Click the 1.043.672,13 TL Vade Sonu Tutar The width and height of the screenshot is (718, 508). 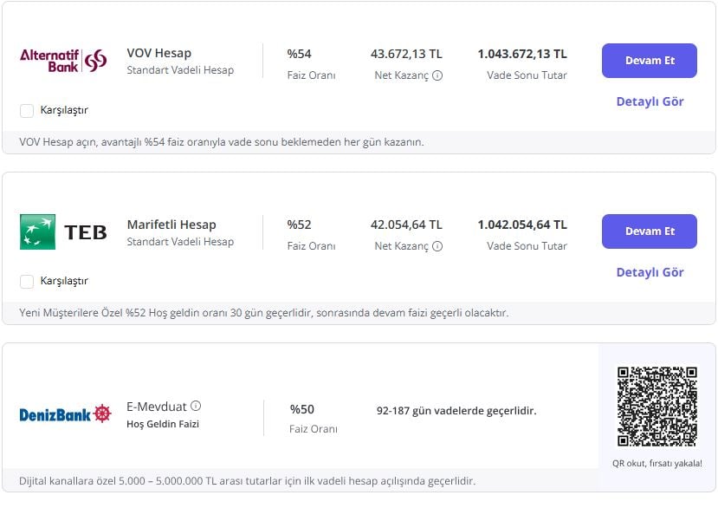click(522, 54)
